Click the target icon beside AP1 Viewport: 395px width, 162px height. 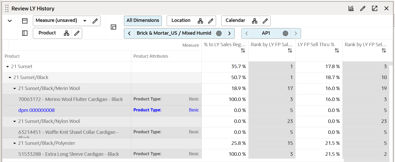pyautogui.click(x=285, y=33)
